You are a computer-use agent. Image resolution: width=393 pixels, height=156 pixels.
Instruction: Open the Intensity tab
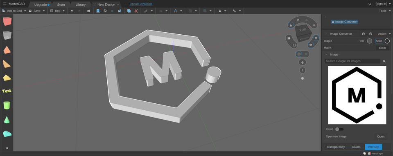pos(373,147)
